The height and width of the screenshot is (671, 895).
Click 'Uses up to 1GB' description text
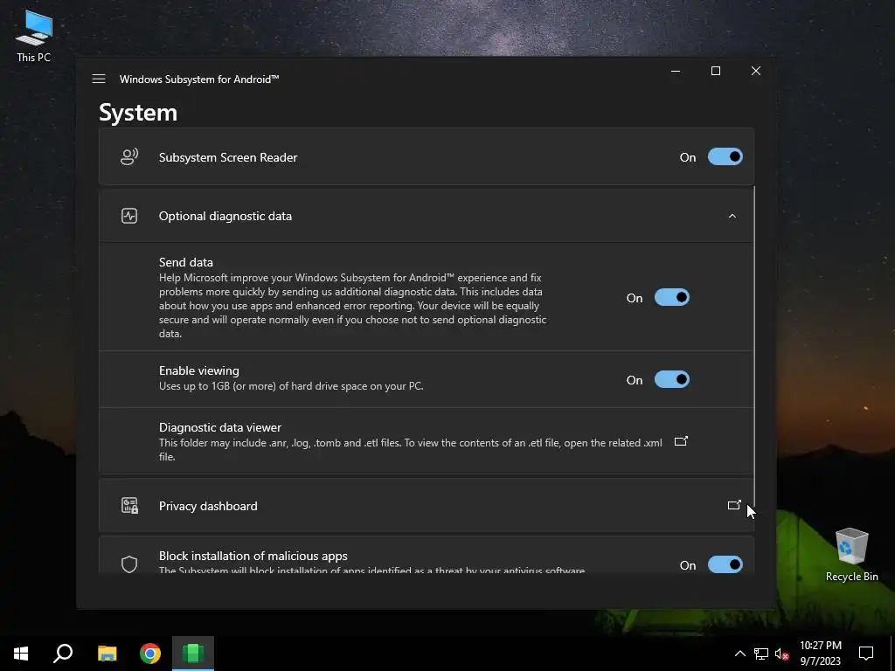291,386
